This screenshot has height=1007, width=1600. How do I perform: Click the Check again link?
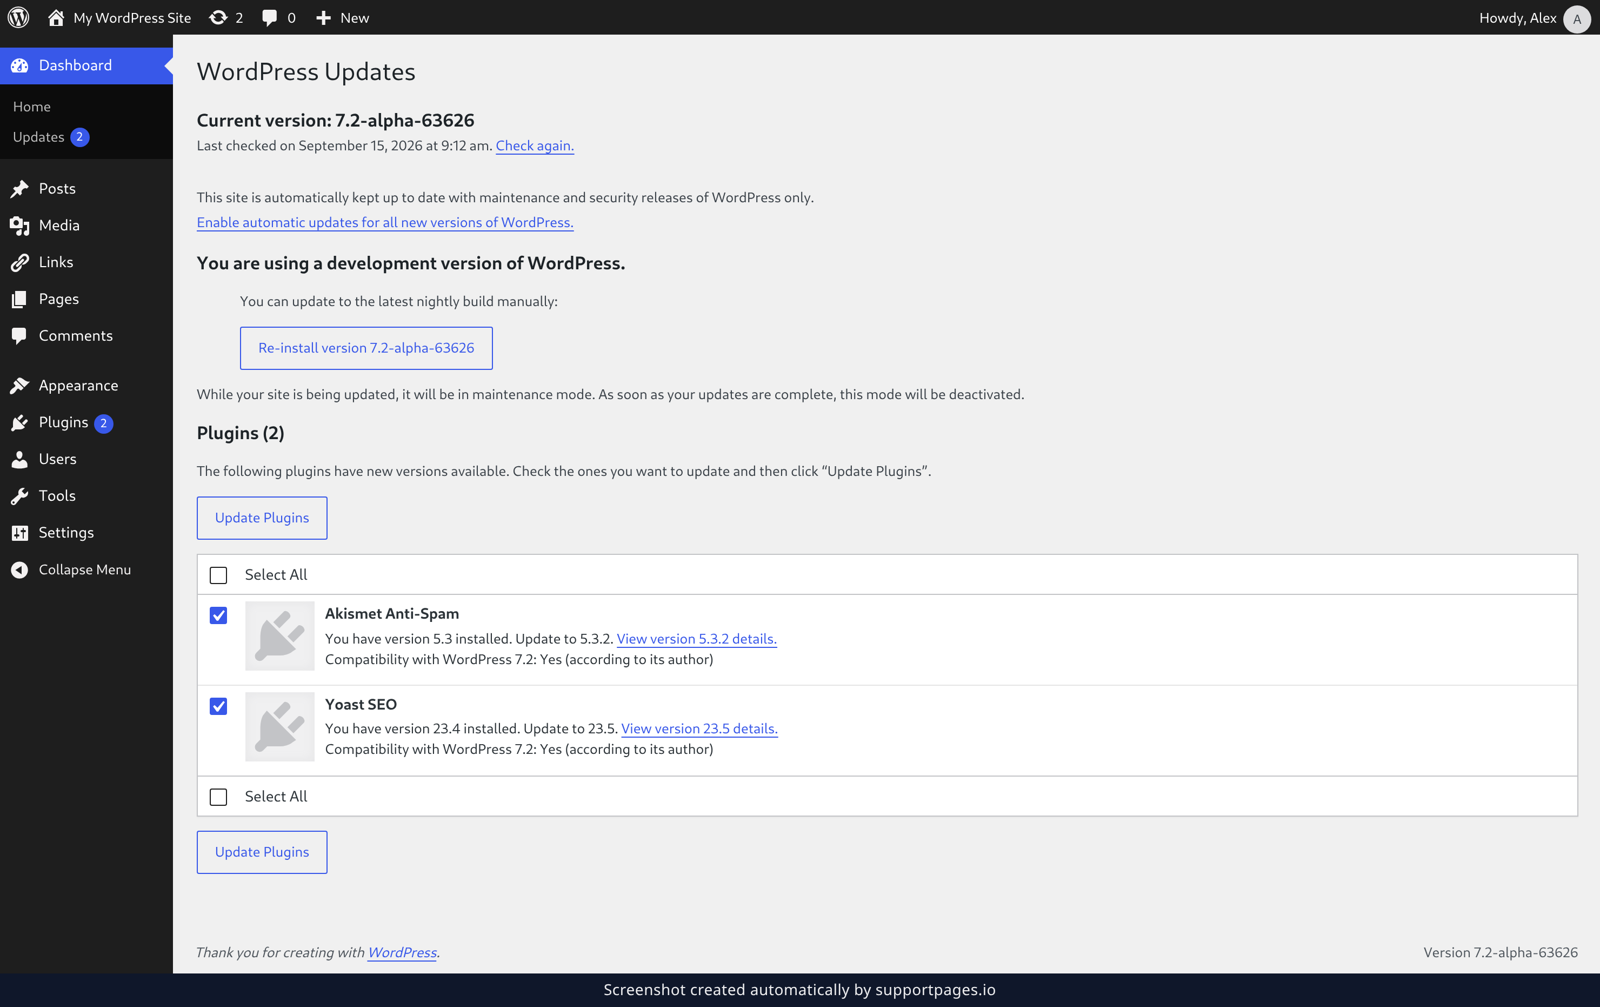(534, 145)
